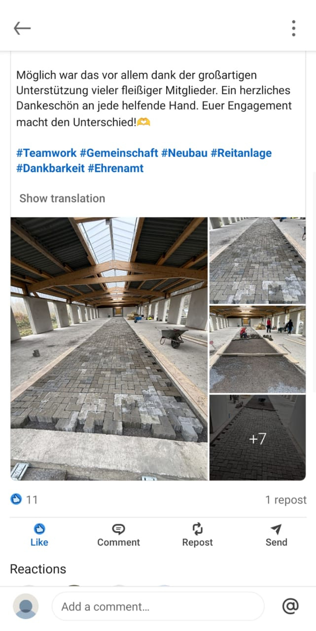Tap the Repost arrows icon
This screenshot has height=631, width=316.
[197, 529]
